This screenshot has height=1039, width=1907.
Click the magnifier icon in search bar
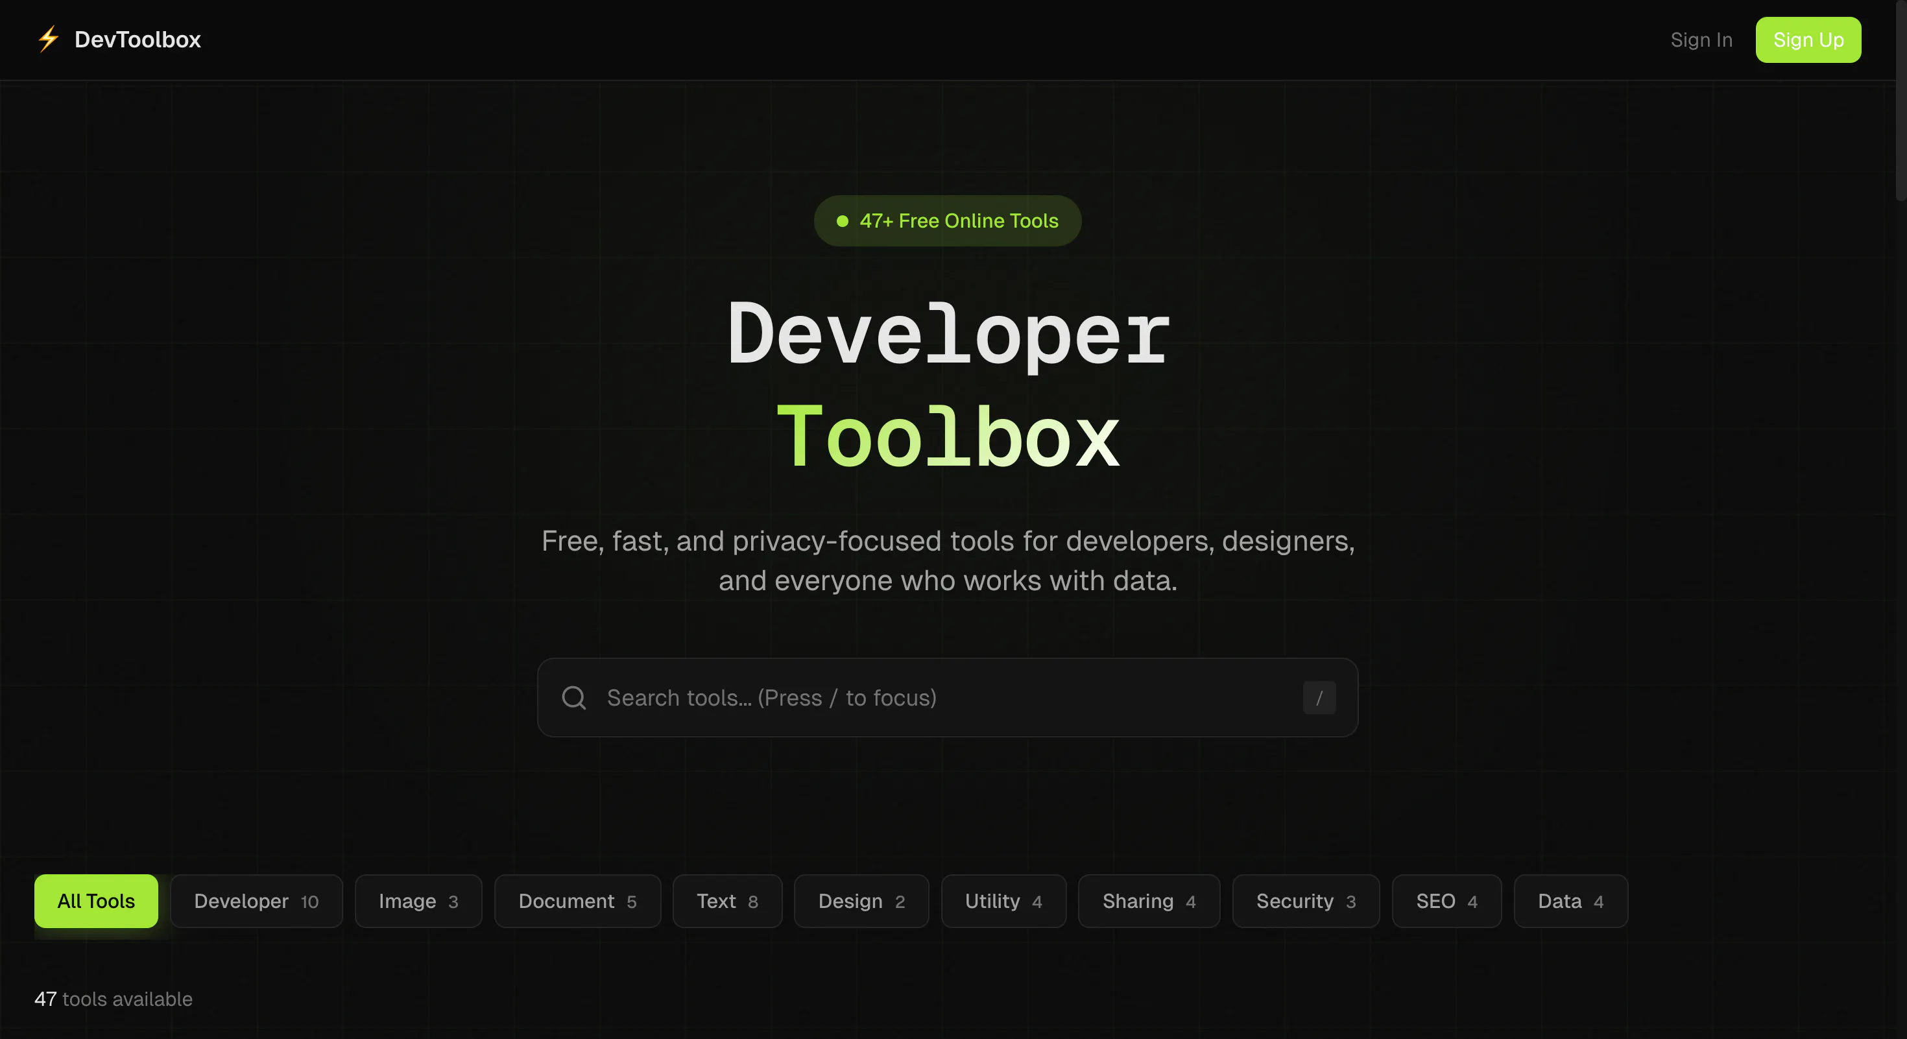tap(574, 697)
